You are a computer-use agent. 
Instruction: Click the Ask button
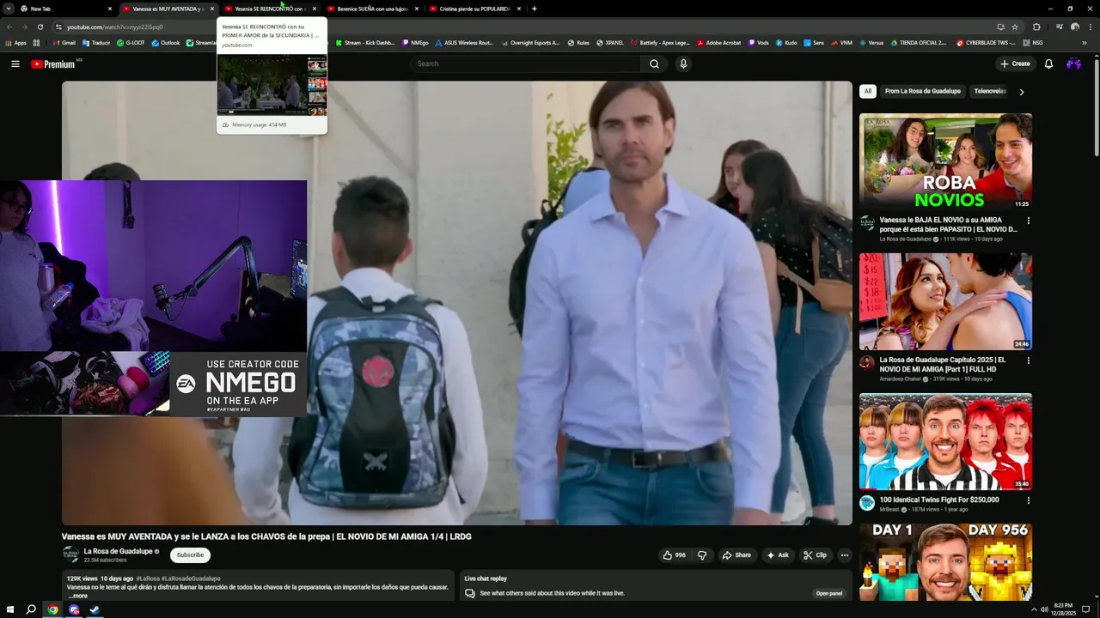[x=778, y=555]
